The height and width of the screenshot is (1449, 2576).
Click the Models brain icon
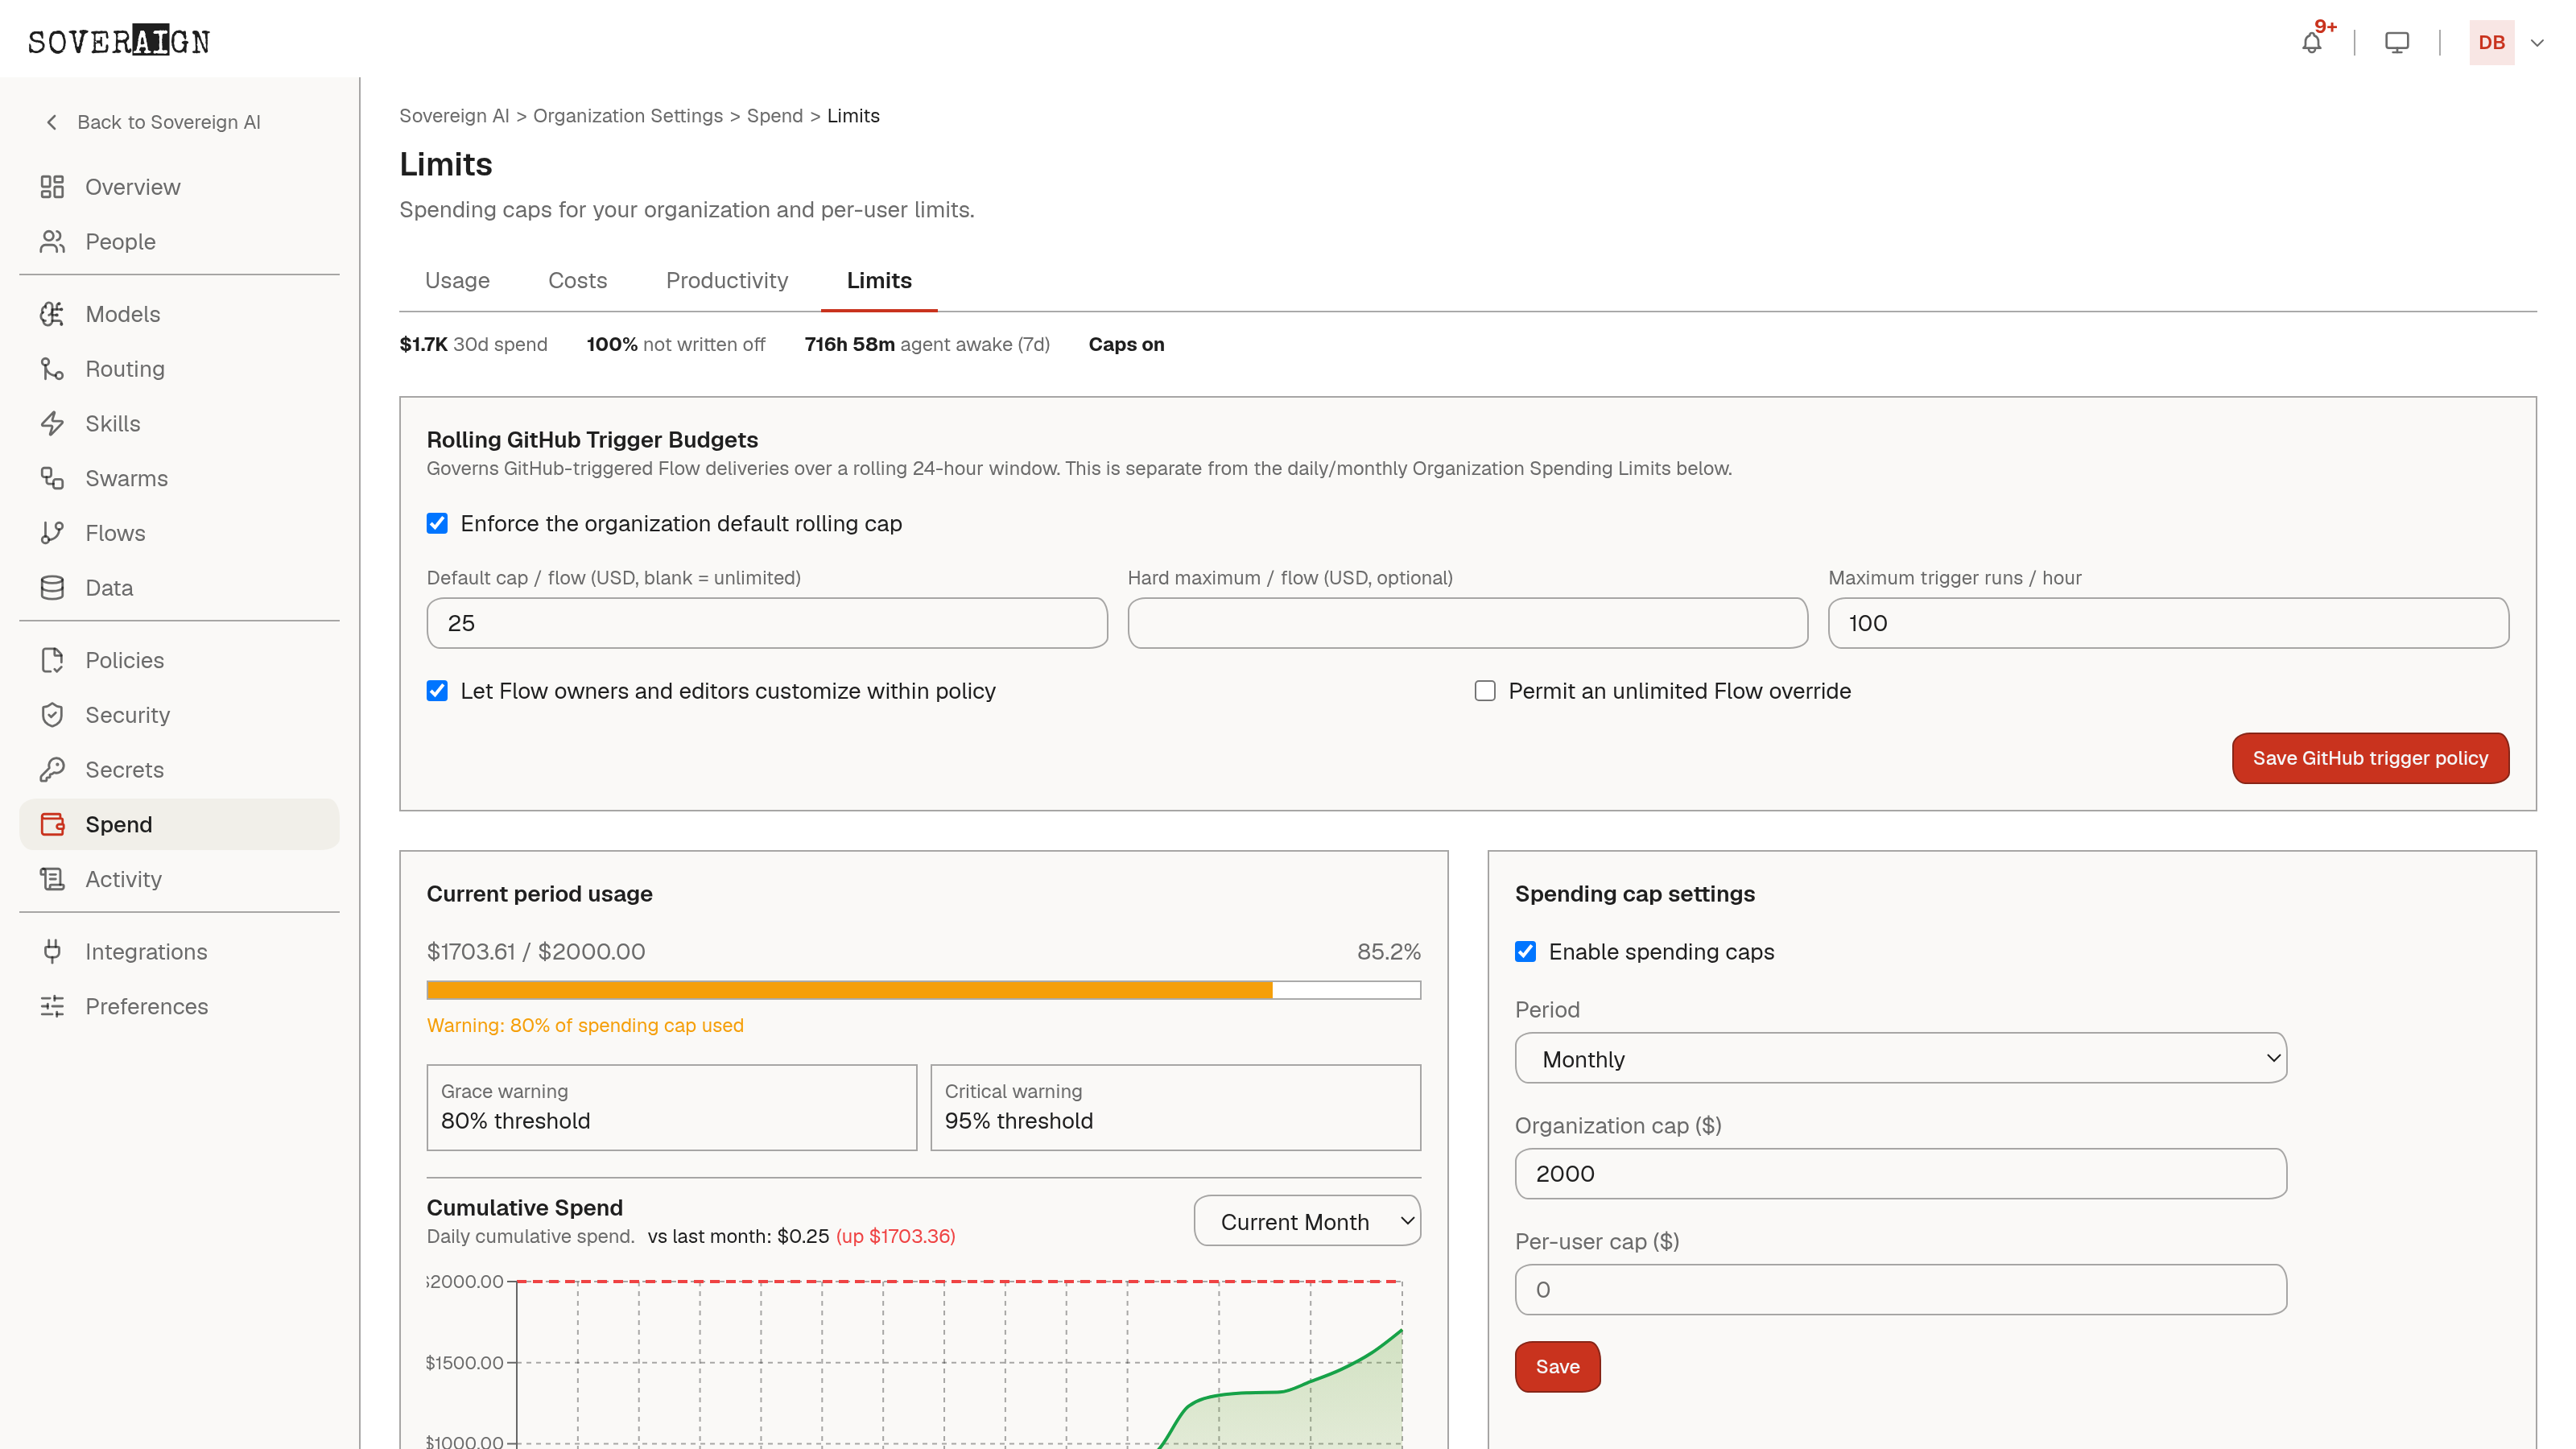52,314
